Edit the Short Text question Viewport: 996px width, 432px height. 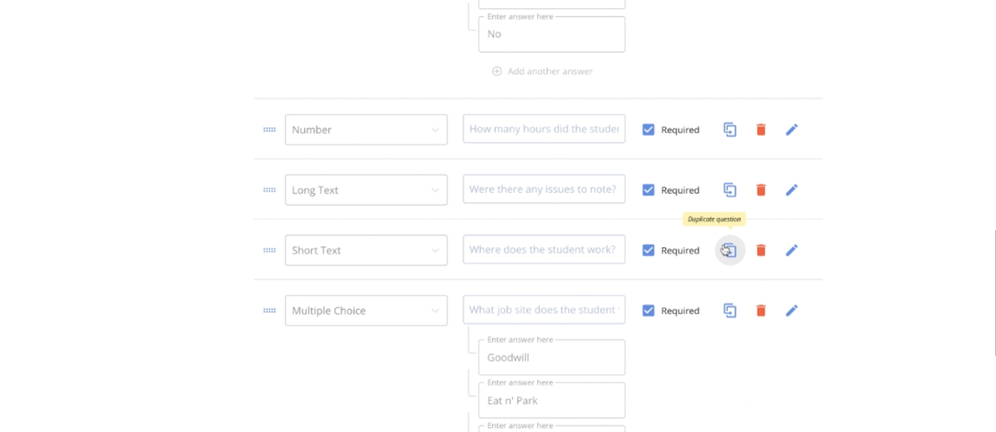point(791,250)
